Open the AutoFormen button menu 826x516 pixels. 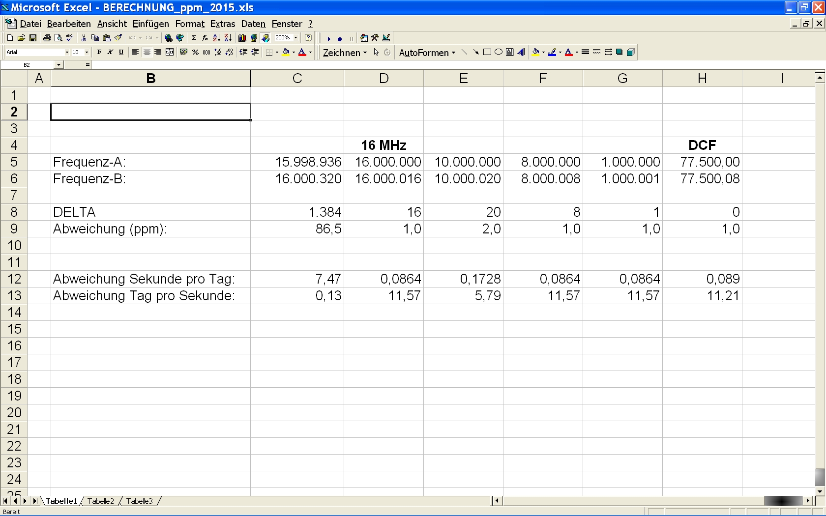pos(426,53)
